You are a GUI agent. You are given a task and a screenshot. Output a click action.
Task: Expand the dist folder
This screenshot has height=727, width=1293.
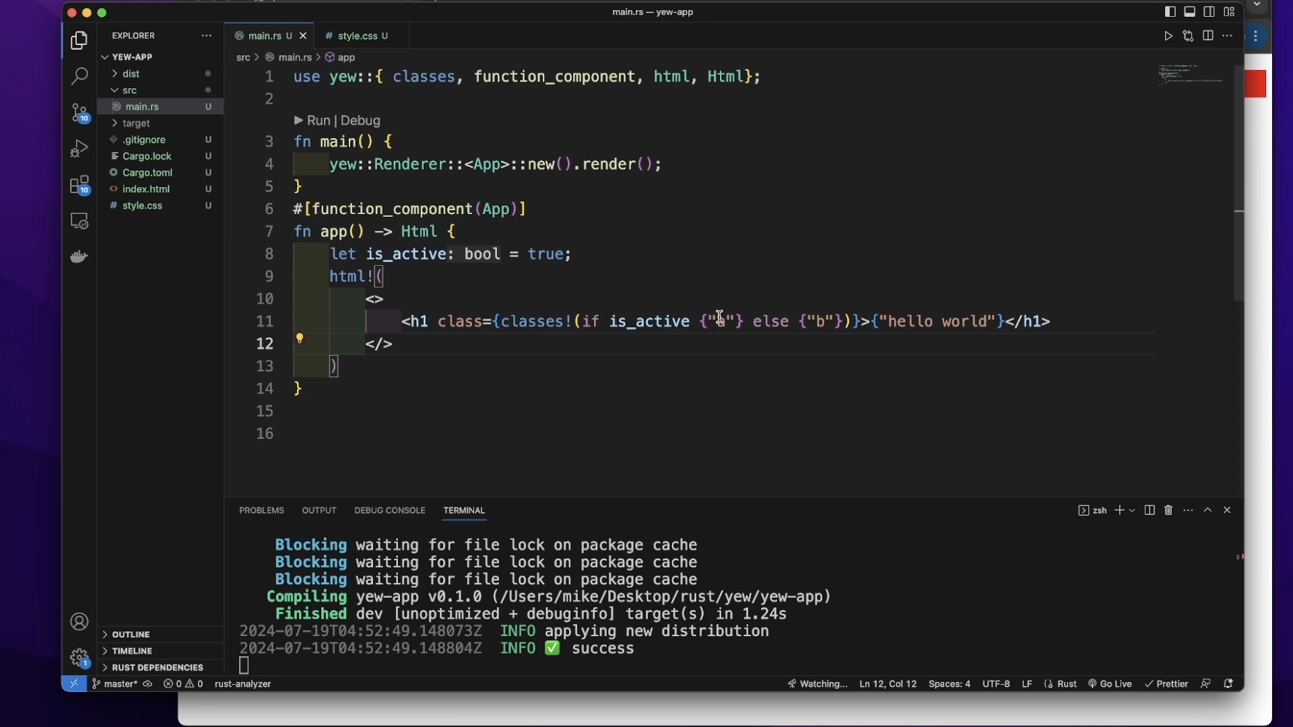click(132, 74)
